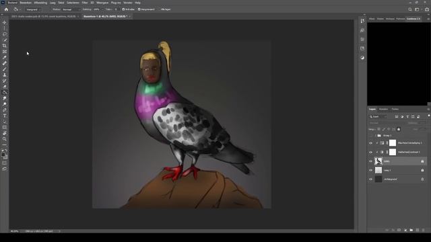431x242 pixels.
Task: Select the Frame tool
Action: [x=5, y=52]
